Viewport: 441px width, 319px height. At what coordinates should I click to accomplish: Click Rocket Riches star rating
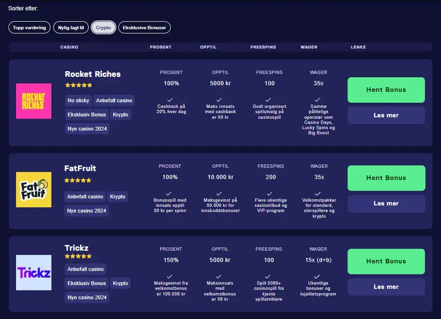(x=78, y=85)
